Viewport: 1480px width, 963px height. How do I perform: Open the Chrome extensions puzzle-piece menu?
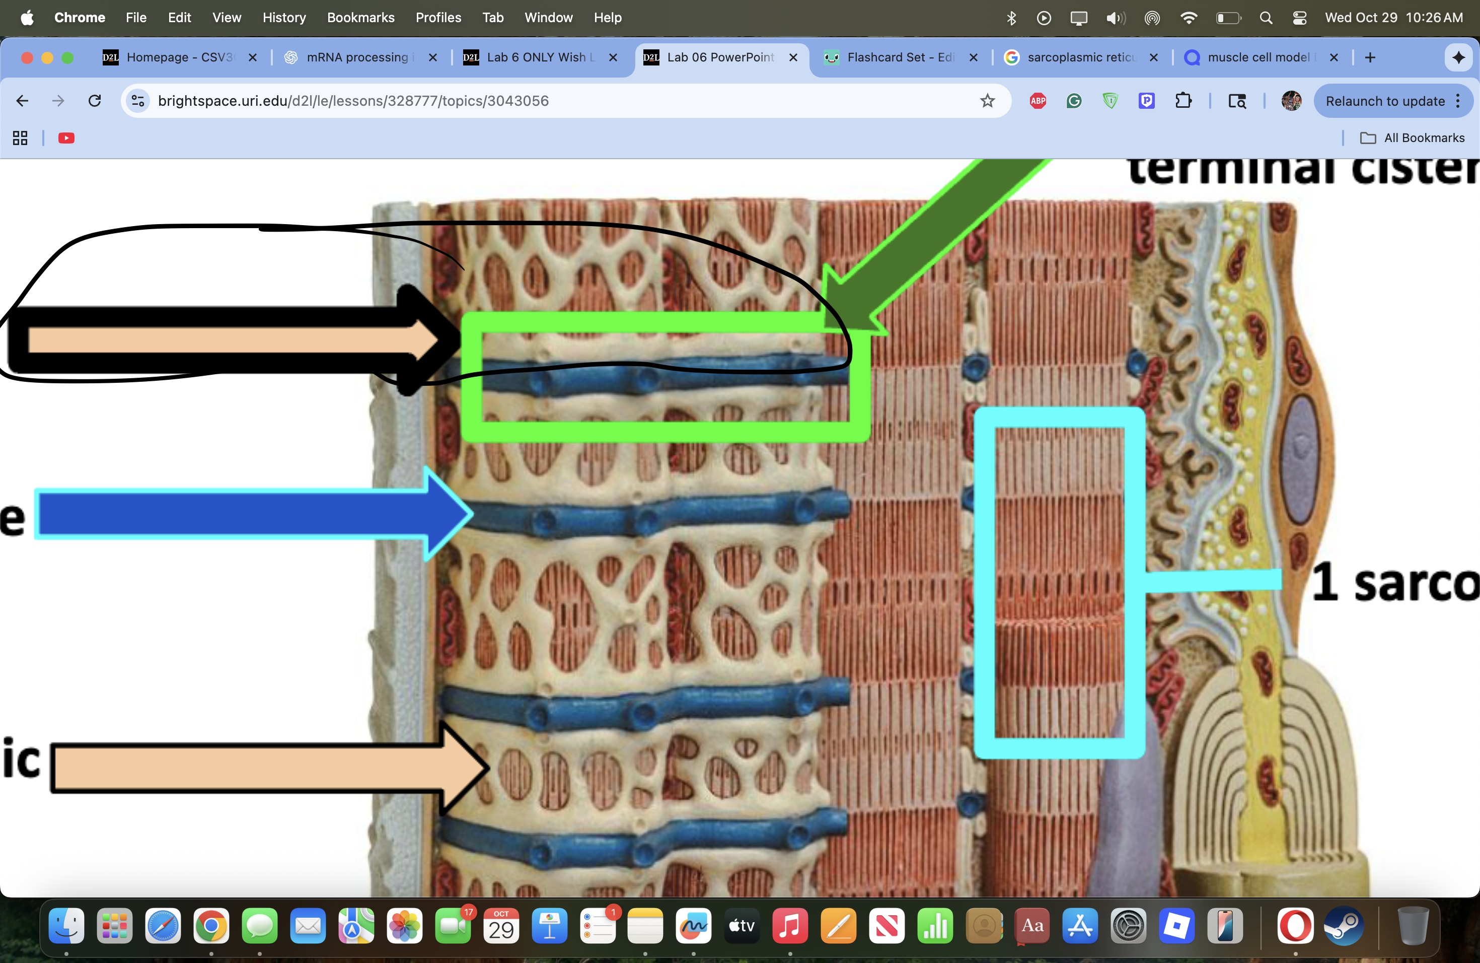click(x=1184, y=101)
